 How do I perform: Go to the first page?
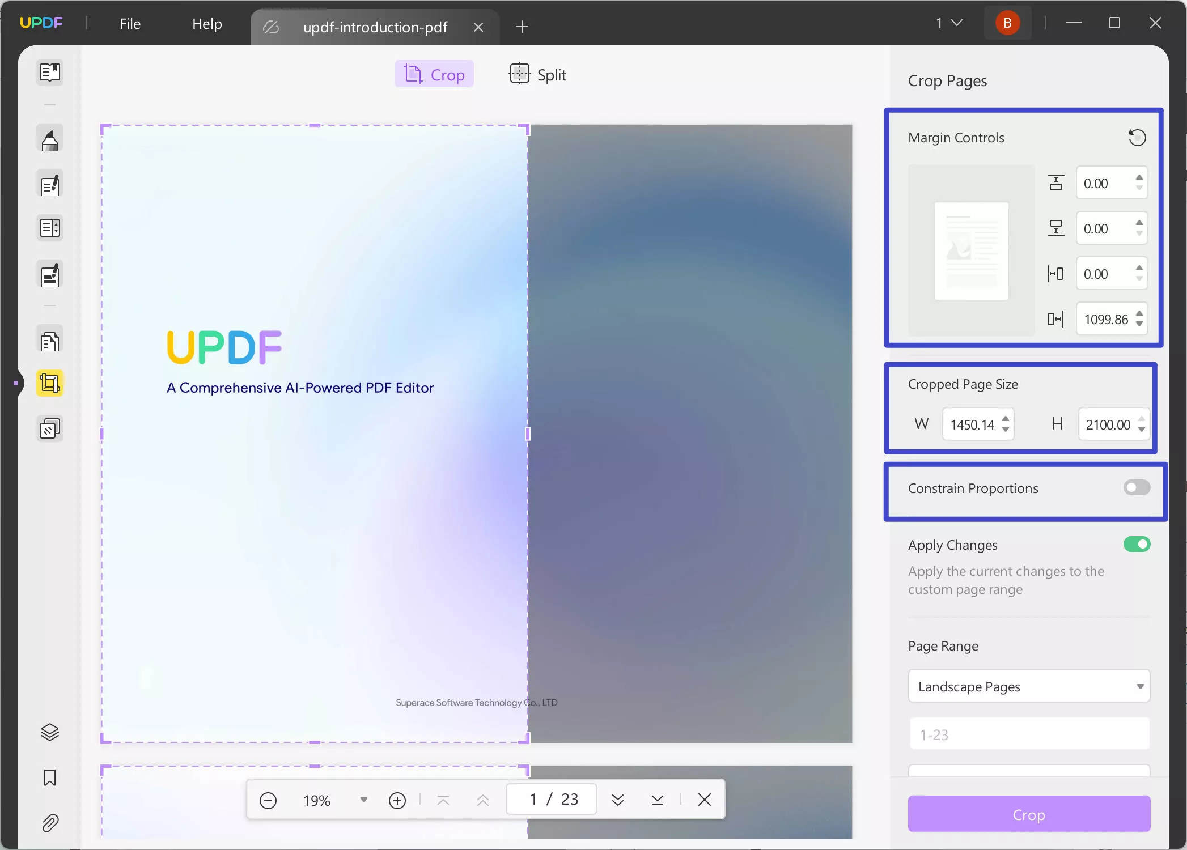[x=443, y=800]
